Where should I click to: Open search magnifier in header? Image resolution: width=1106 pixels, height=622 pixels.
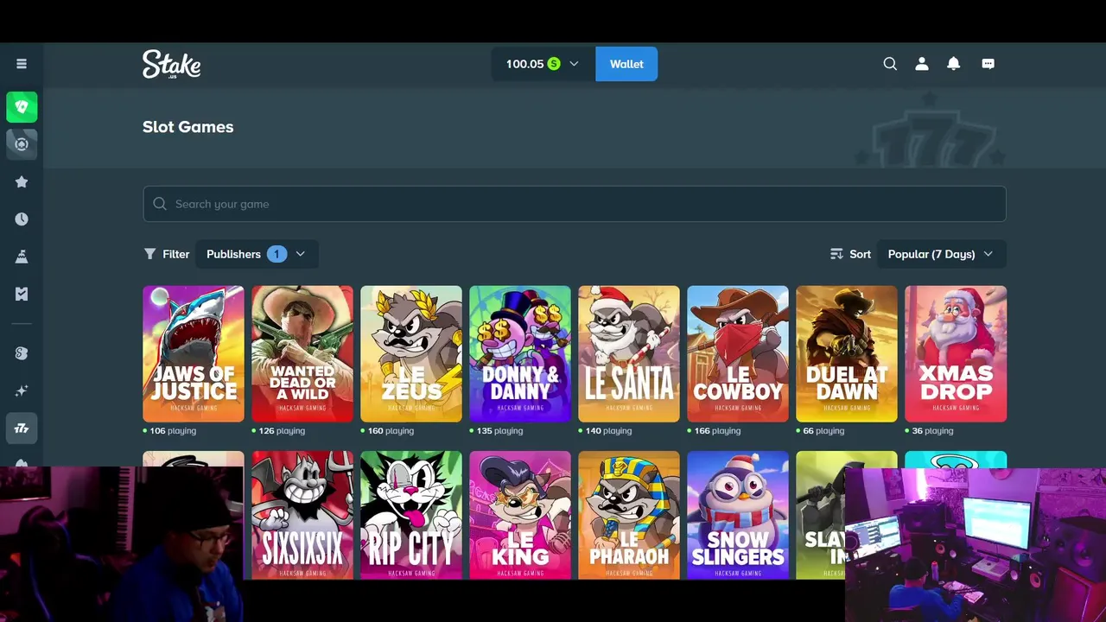[890, 64]
